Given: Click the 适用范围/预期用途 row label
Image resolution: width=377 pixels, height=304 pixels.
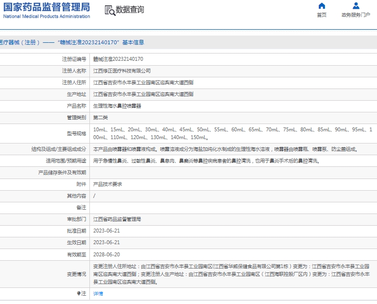Looking at the screenshot, I should pos(66,161).
